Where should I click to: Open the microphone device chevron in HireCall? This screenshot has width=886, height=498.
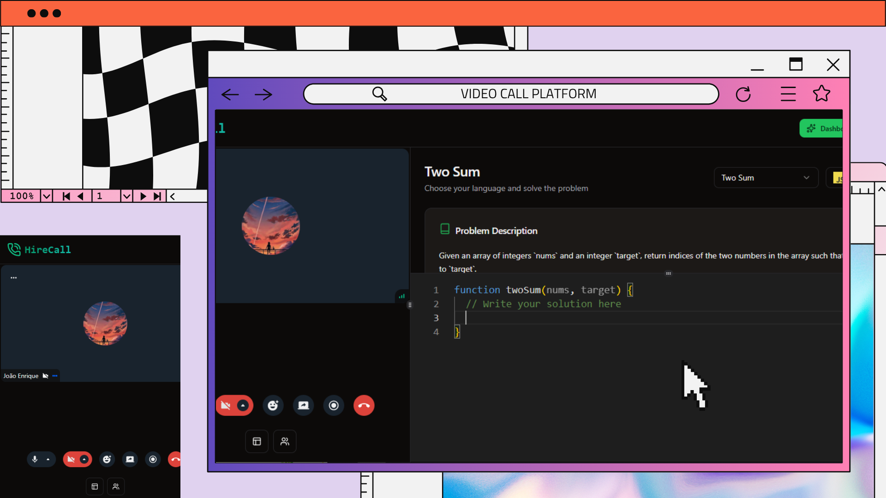point(48,459)
